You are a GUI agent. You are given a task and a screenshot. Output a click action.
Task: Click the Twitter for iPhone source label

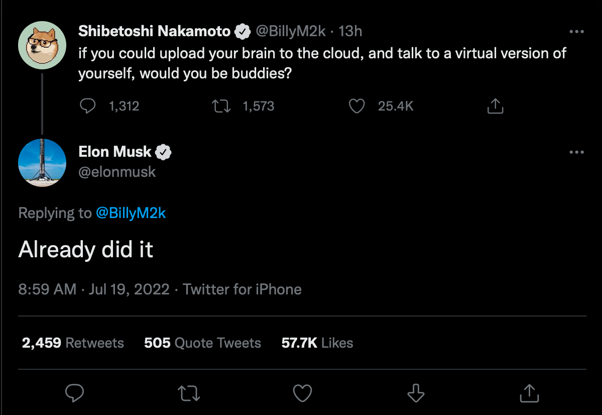point(242,289)
